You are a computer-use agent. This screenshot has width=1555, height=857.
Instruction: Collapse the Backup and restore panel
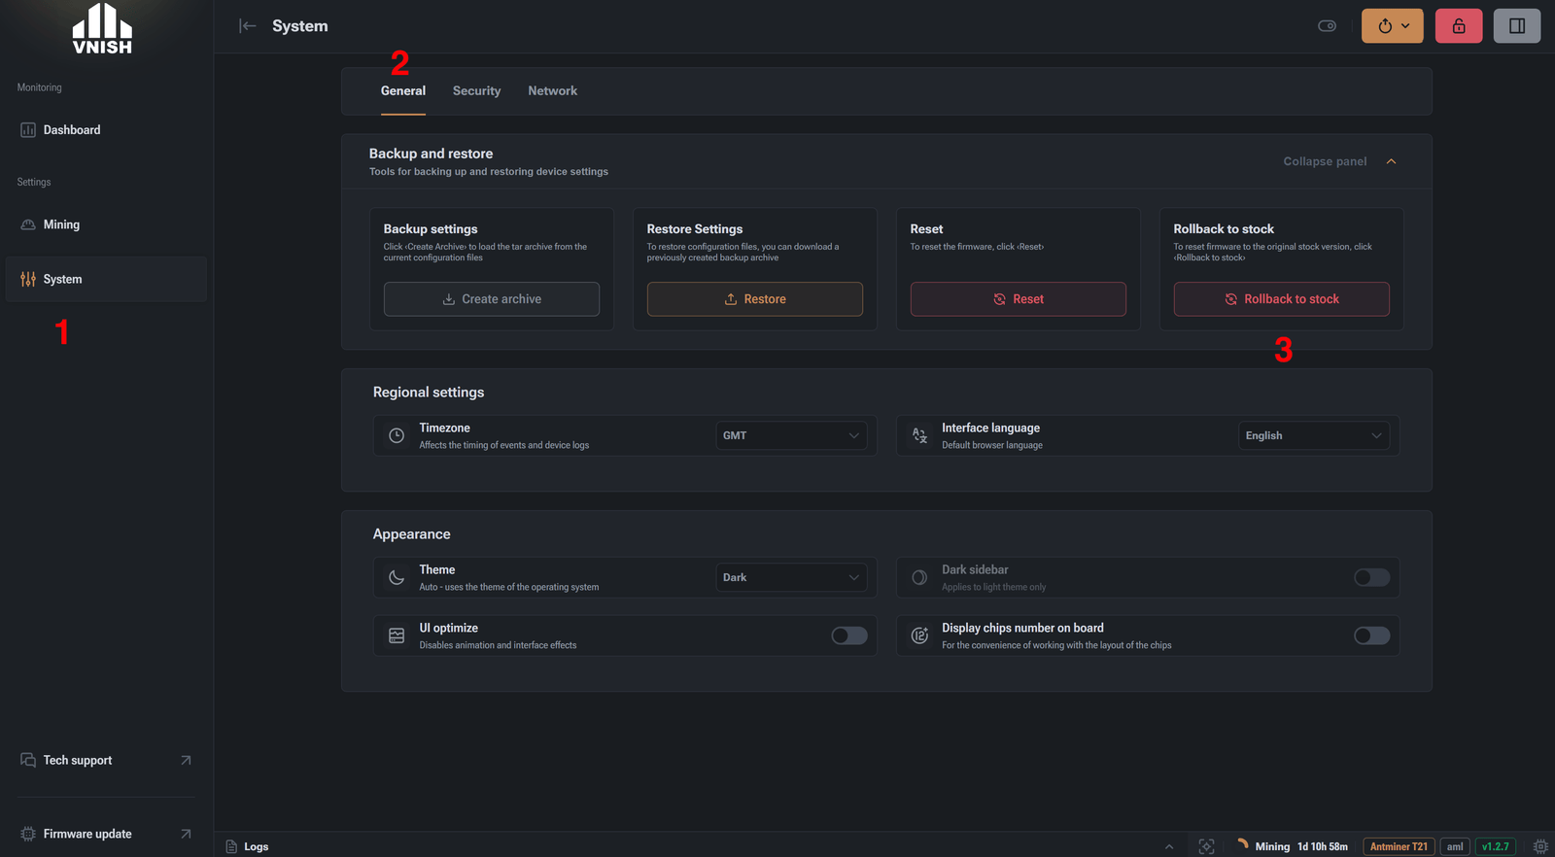point(1339,161)
